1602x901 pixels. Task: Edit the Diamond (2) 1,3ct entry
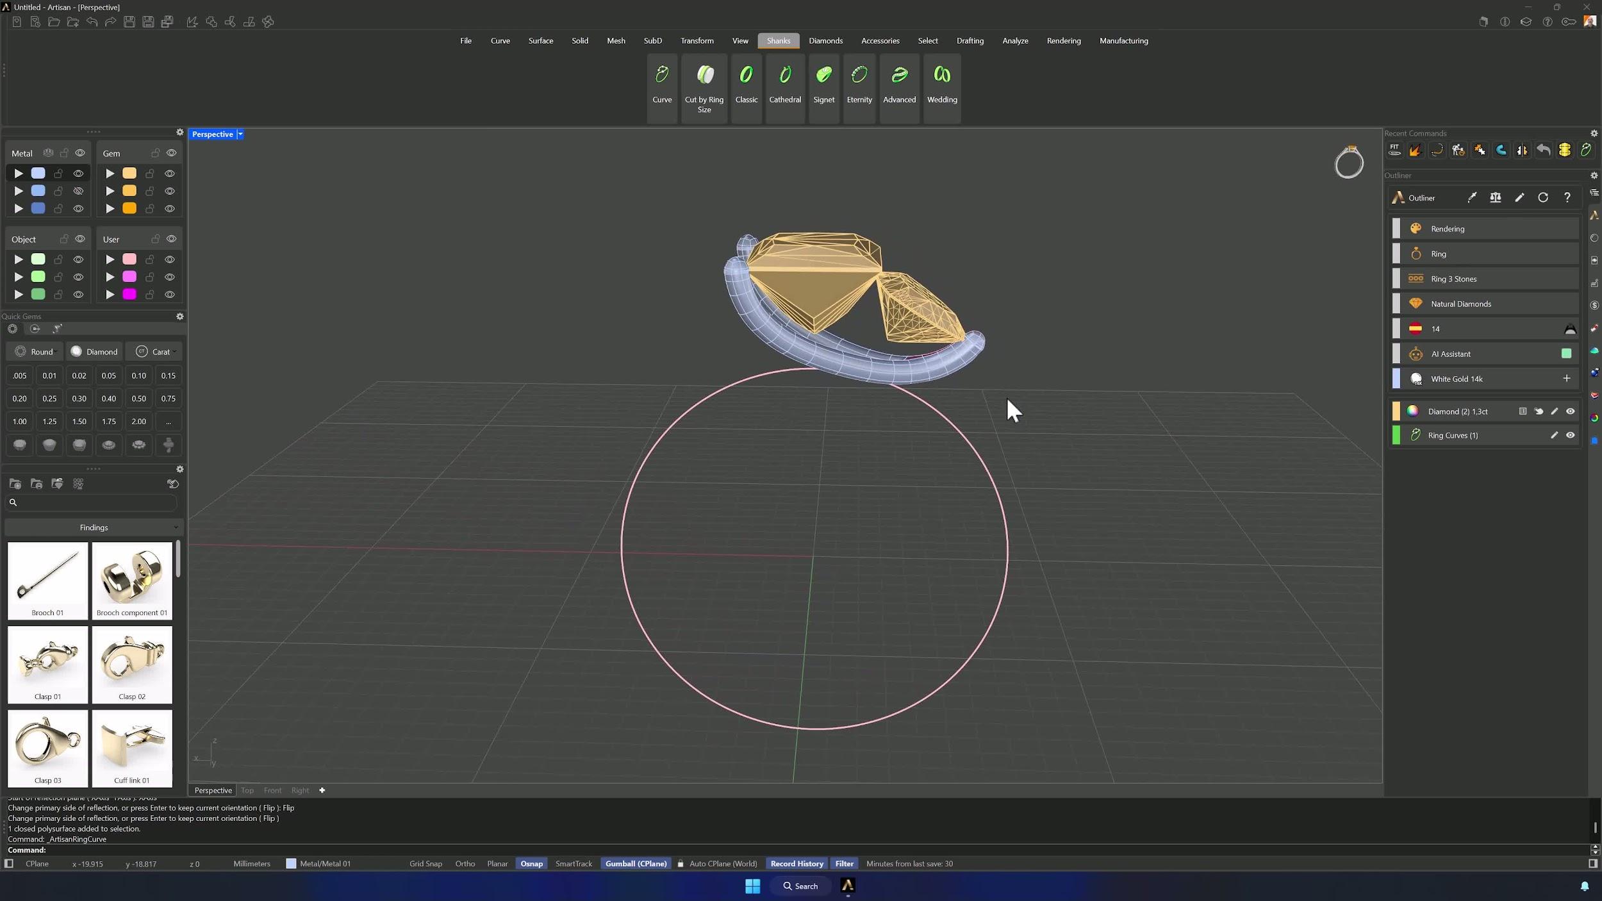1554,411
